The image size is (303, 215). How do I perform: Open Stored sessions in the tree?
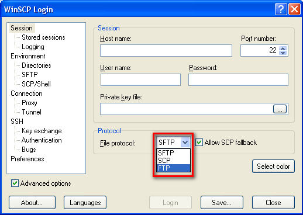click(43, 37)
